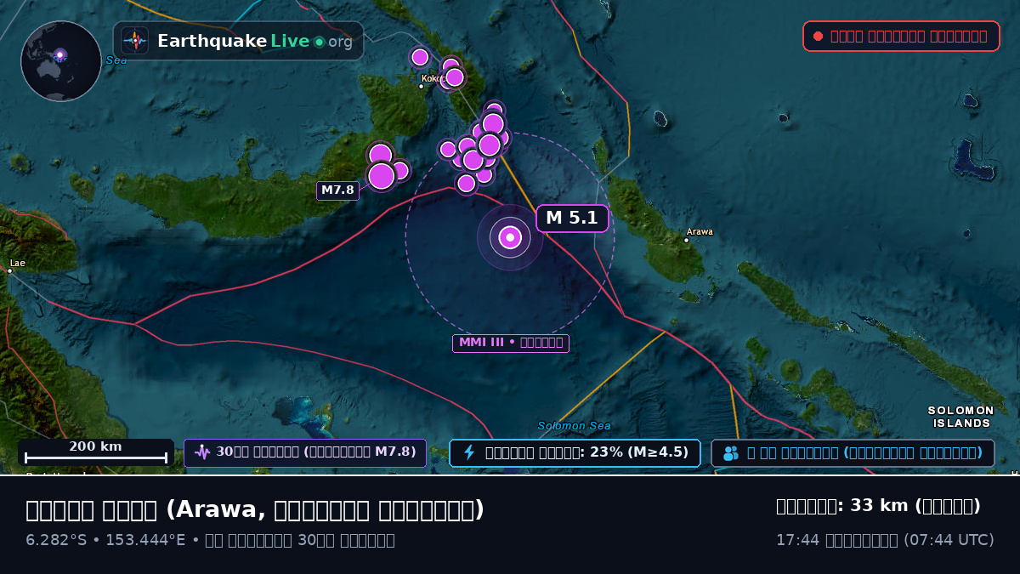Click the seismic waveform icon in the 30-day pill
The image size is (1020, 574).
202,452
